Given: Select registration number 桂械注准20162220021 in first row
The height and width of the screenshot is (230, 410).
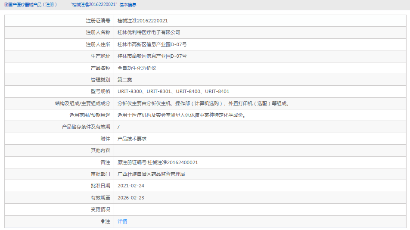Looking at the screenshot, I should click(143, 21).
